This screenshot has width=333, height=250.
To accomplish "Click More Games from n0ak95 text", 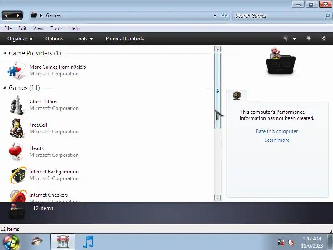I will (58, 67).
